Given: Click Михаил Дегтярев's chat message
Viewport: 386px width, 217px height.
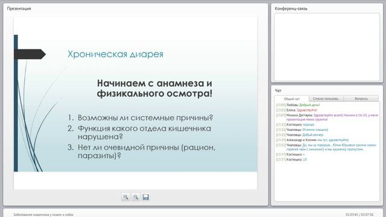Looking at the screenshot, I should 327,117.
